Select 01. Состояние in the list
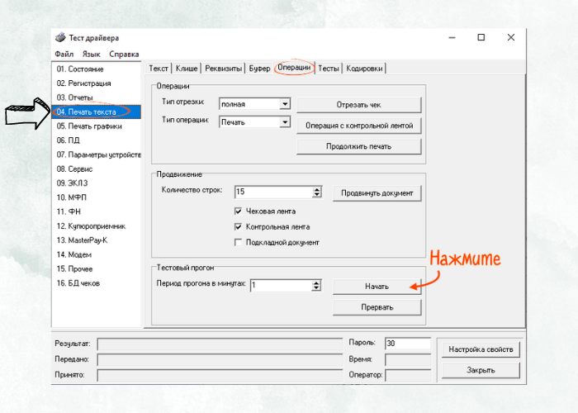 point(97,69)
